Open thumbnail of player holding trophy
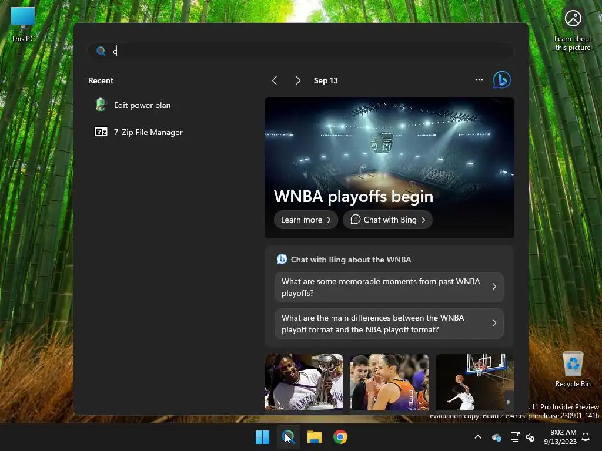 [303, 382]
